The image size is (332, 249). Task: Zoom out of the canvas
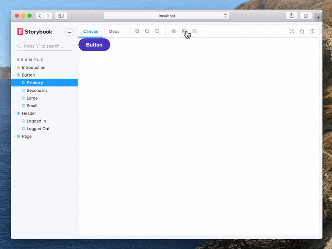pos(147,32)
